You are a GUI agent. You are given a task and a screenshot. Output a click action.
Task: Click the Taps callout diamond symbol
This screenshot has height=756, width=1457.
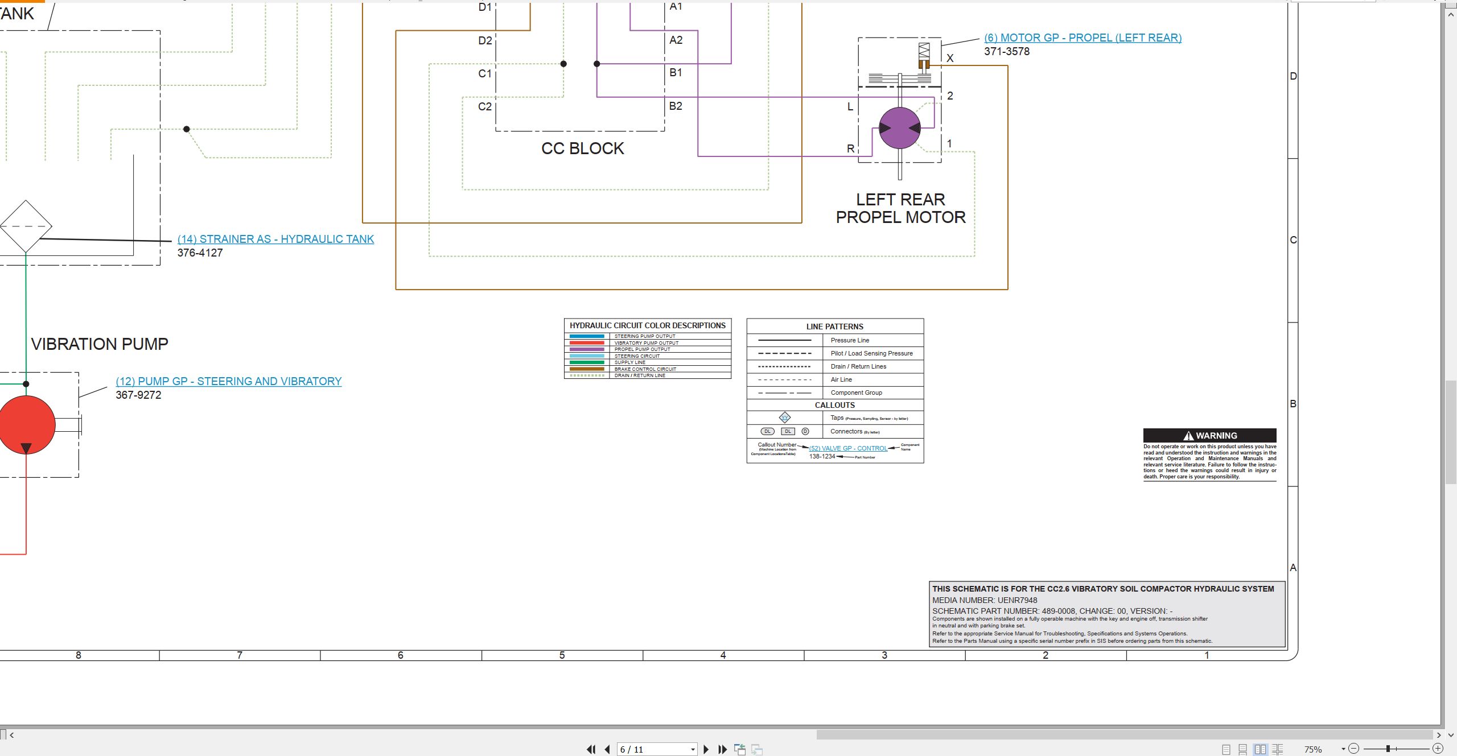785,418
